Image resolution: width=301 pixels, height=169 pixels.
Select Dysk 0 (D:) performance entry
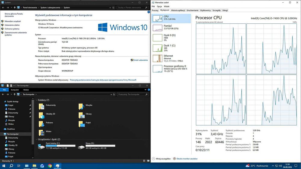(171, 38)
